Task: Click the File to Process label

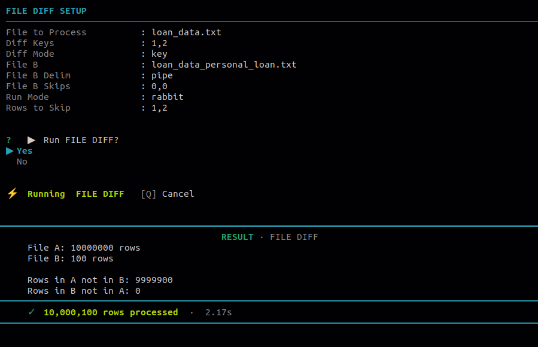Action: click(46, 32)
